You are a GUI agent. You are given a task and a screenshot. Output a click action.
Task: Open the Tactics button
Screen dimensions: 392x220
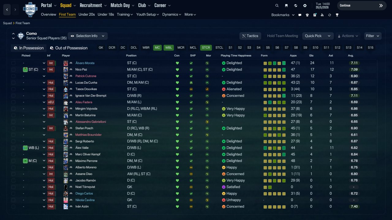[x=250, y=36]
